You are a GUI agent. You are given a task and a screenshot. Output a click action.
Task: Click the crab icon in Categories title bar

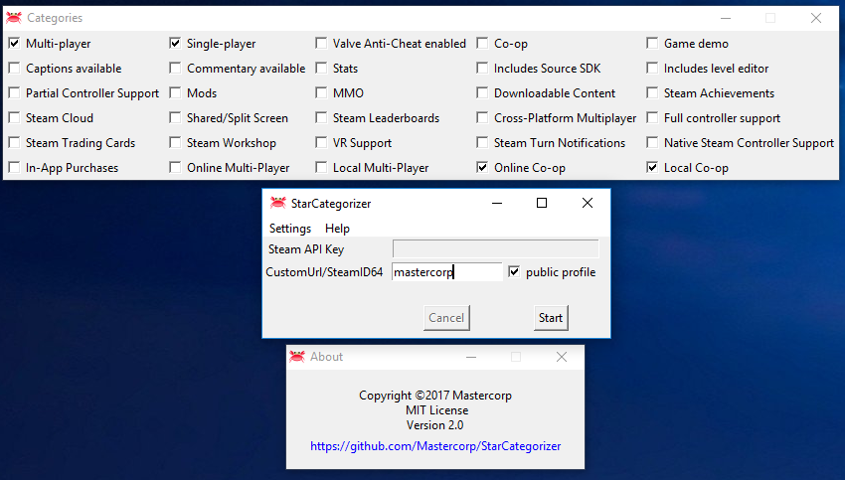coord(14,17)
